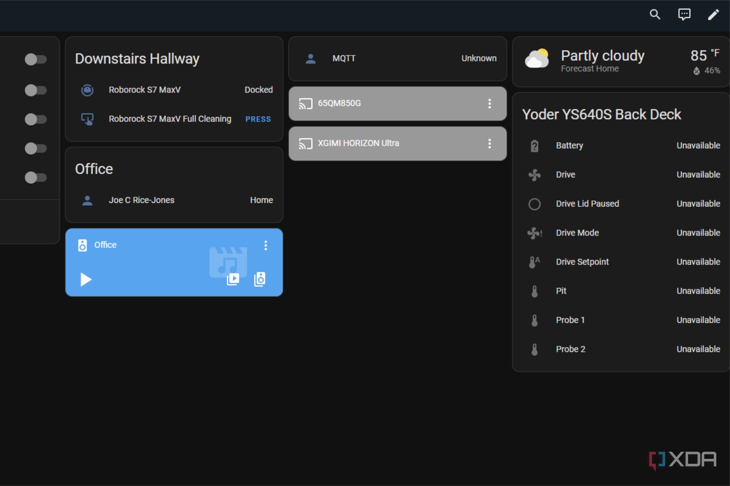The image size is (730, 486).
Task: Click the Battery Unavailable value
Action: pyautogui.click(x=698, y=145)
